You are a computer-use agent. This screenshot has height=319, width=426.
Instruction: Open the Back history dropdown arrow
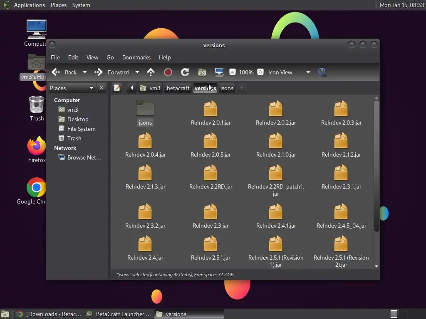(x=85, y=72)
